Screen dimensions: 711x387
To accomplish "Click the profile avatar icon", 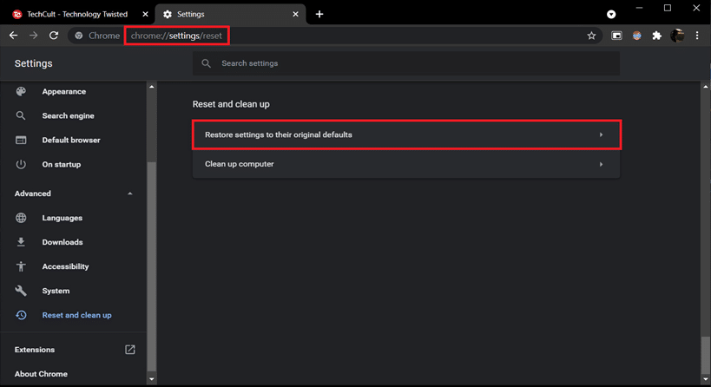I will (677, 36).
